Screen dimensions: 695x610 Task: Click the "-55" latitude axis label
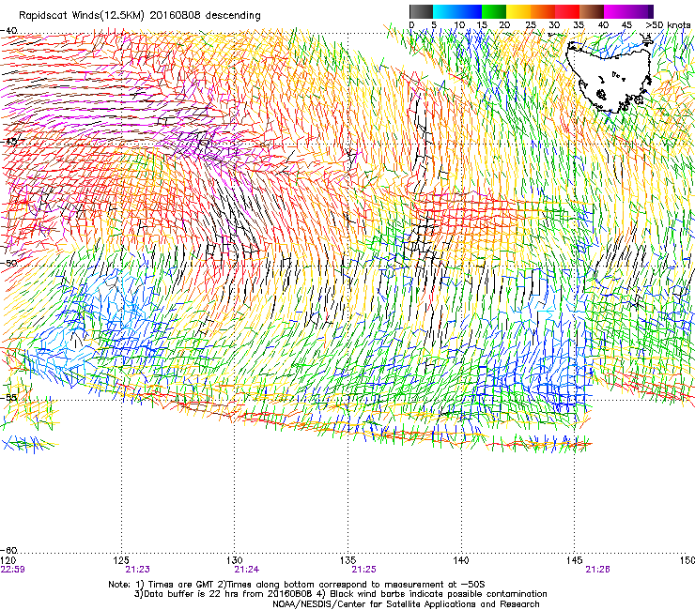tap(8, 397)
